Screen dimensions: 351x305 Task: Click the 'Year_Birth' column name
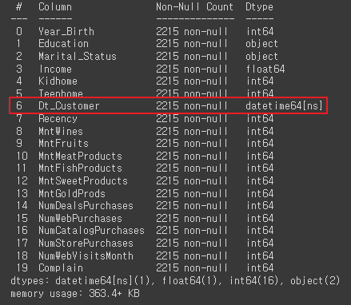(66, 32)
